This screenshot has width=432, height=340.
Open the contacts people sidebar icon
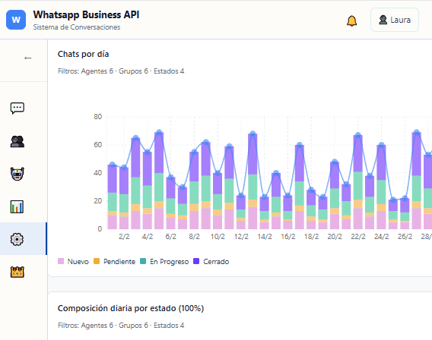(x=17, y=141)
